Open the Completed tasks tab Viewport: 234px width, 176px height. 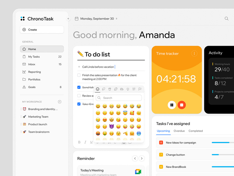click(195, 131)
